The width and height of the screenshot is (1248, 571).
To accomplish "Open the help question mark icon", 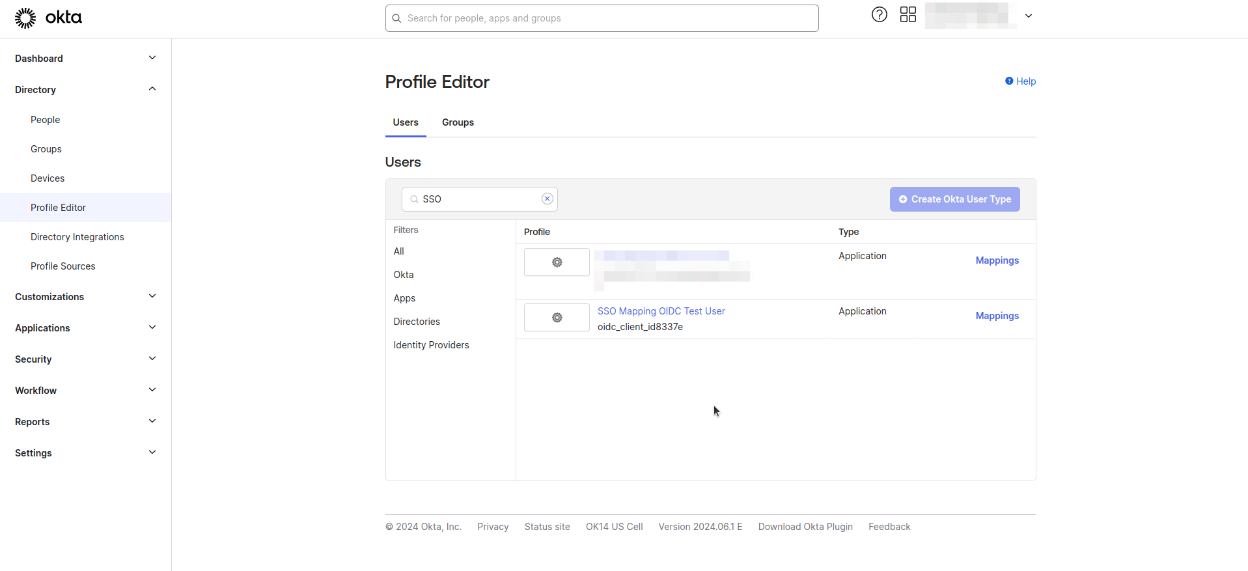I will (x=879, y=14).
